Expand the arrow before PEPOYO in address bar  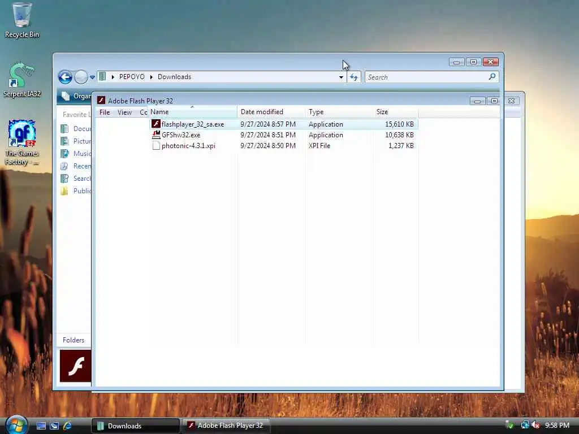(113, 77)
